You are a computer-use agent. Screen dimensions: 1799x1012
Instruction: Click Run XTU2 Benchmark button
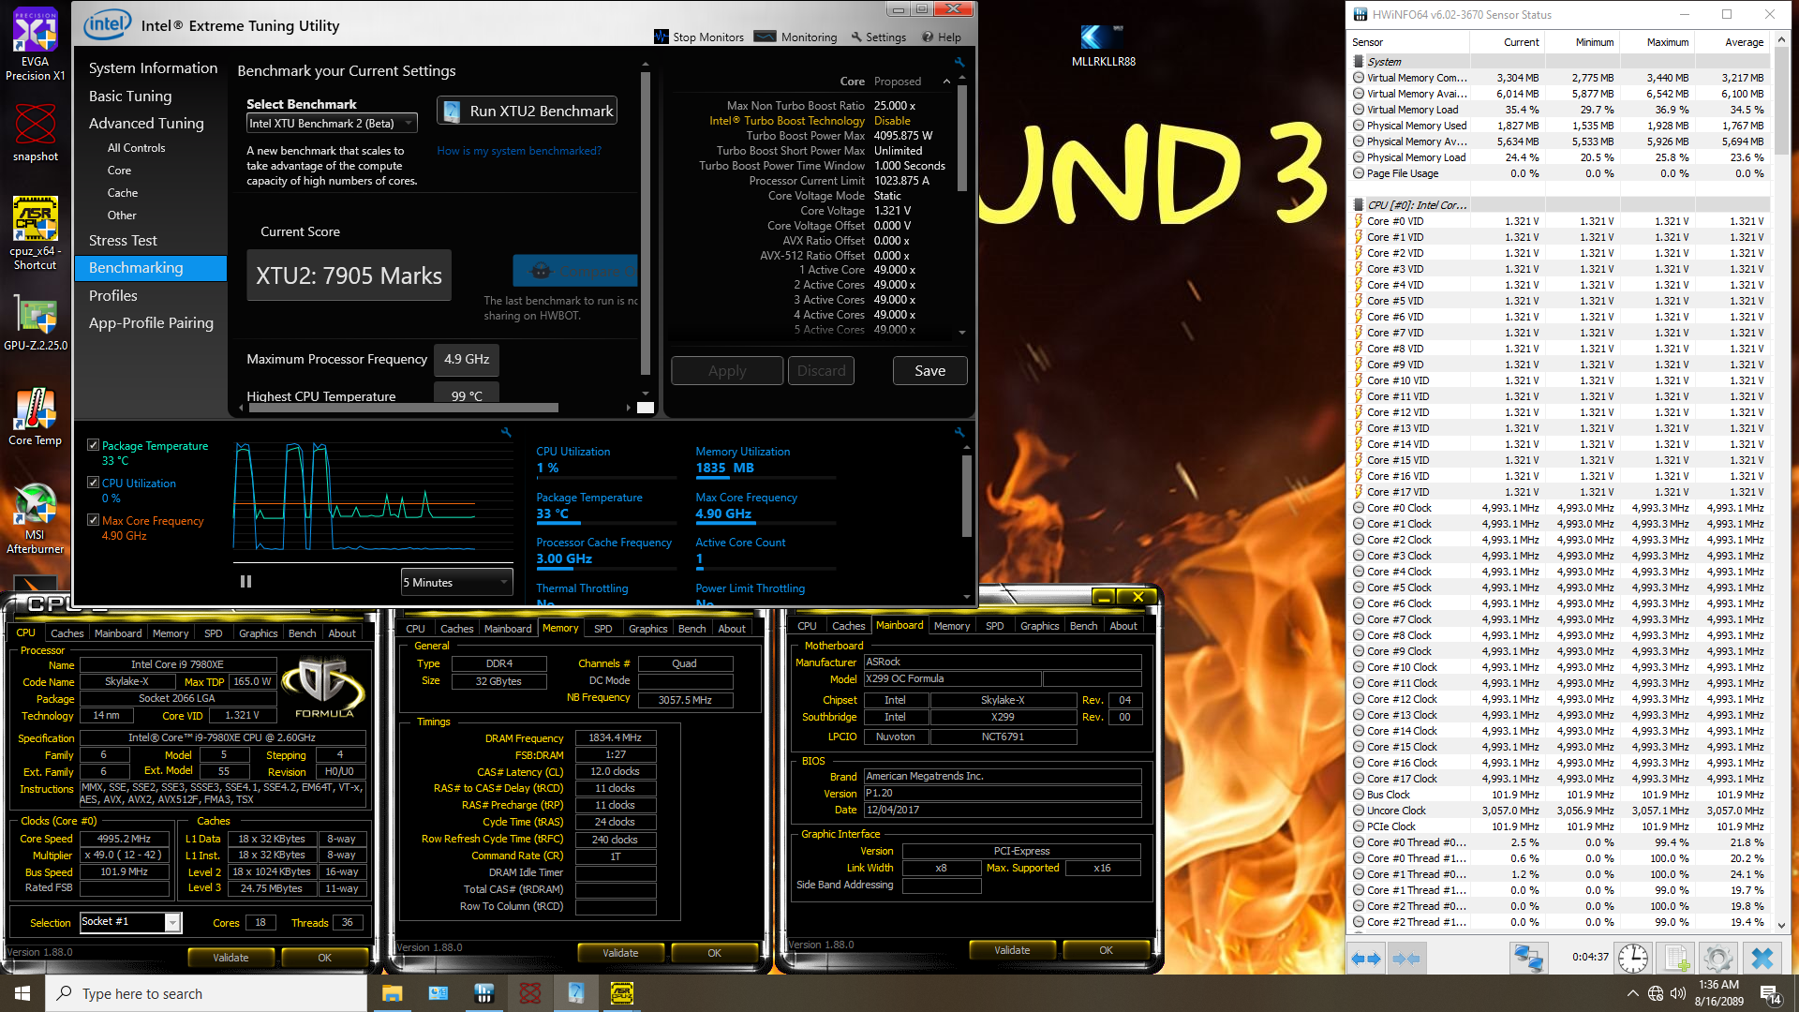[528, 111]
